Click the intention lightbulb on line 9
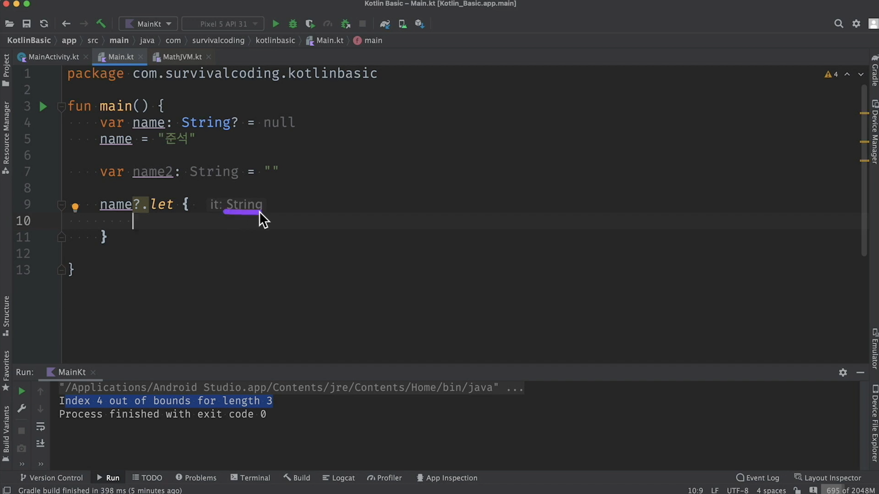Screen dimensions: 879x494 (x=75, y=207)
